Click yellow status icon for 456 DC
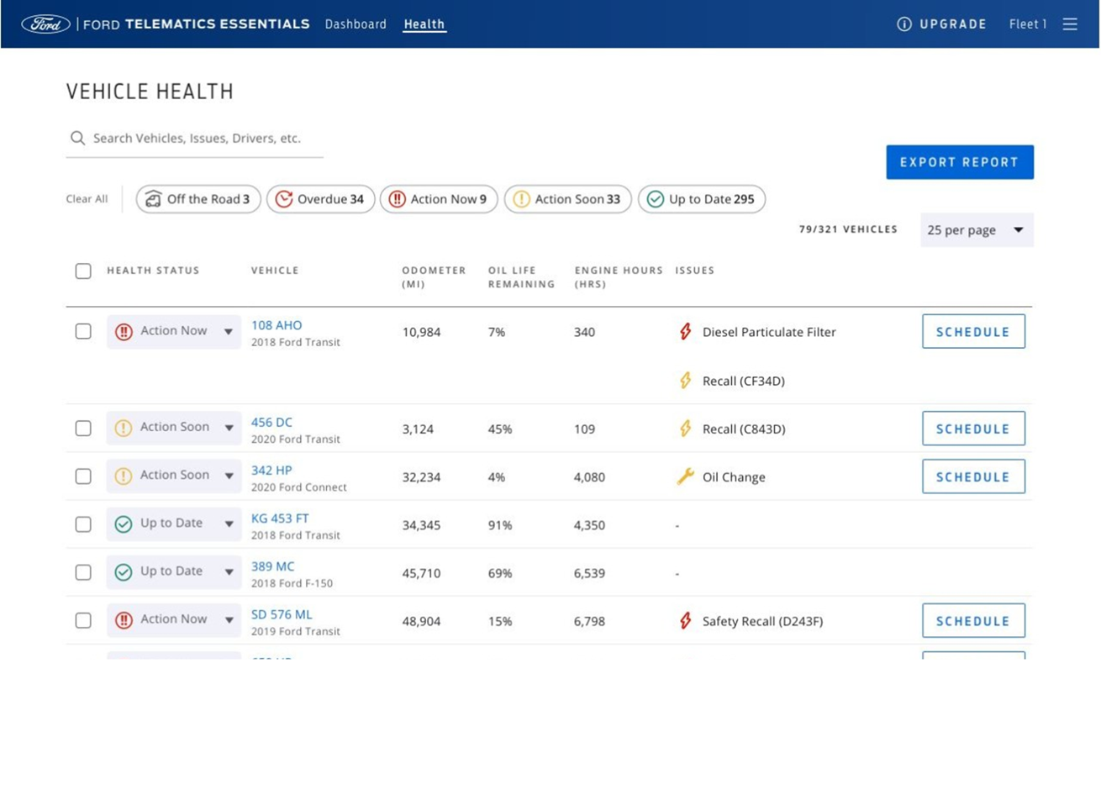Screen dimensions: 1101x800 click(x=124, y=428)
